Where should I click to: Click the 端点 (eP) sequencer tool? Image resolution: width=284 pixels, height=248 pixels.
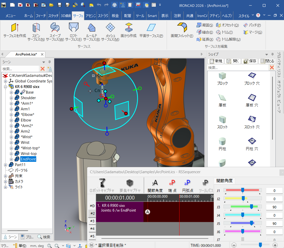(x=172, y=185)
